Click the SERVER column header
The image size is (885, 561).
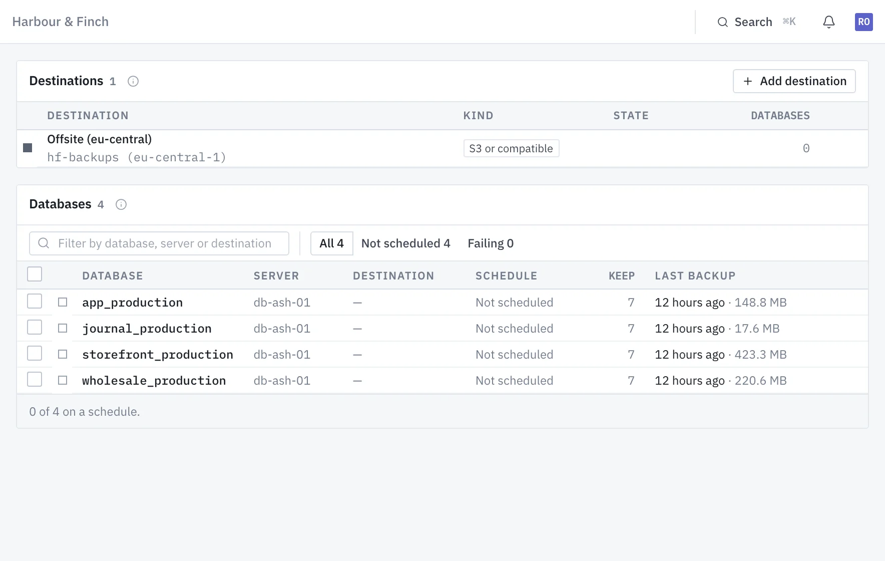276,276
